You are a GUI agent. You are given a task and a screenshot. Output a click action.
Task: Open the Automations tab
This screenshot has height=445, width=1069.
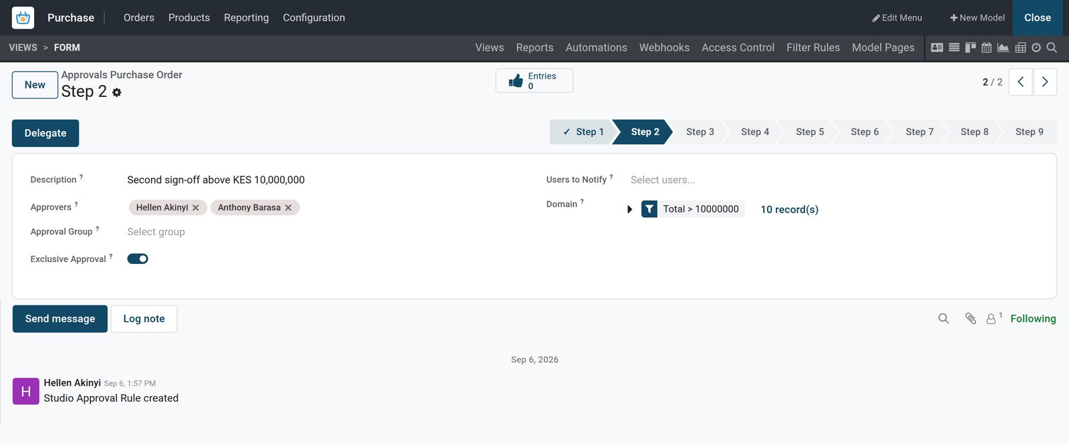[x=597, y=47]
